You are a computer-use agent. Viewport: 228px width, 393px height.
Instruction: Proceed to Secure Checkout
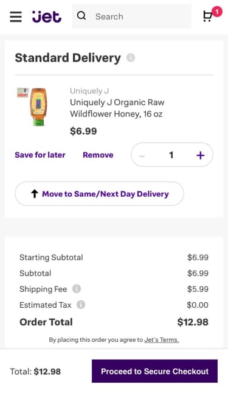154,371
